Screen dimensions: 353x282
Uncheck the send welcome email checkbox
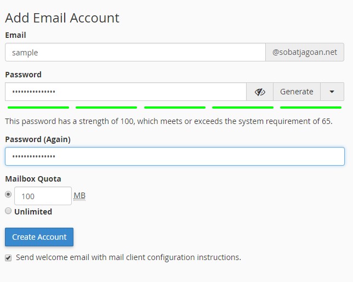(x=8, y=258)
